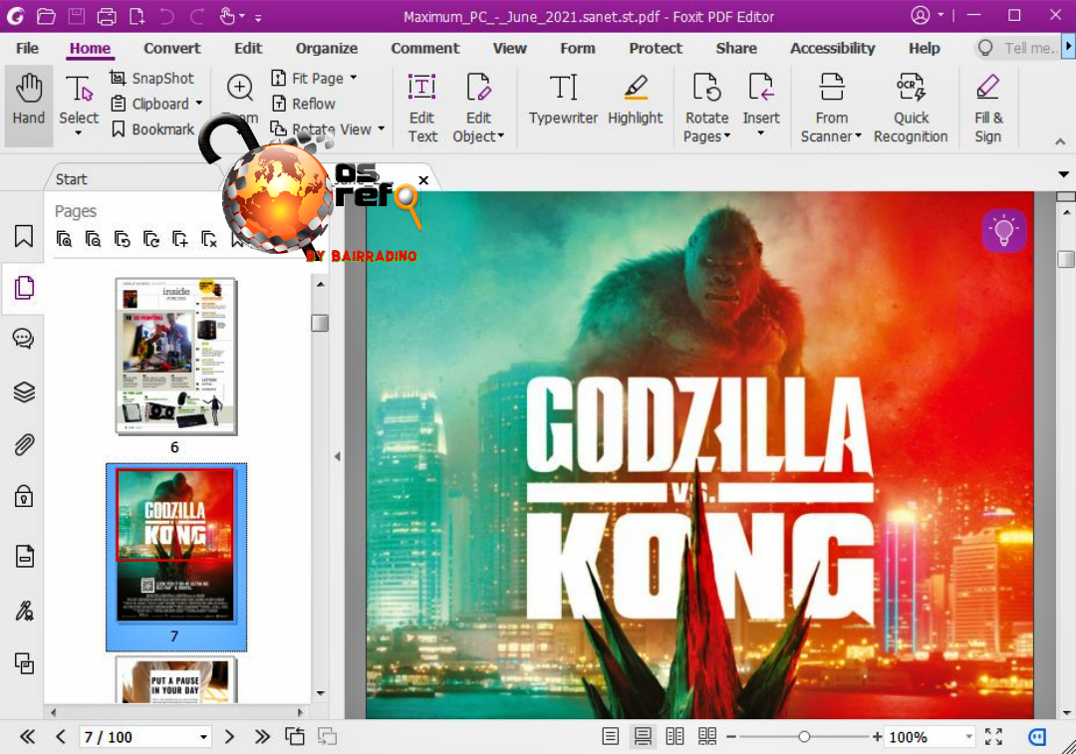The width and height of the screenshot is (1076, 754).
Task: Switch to continuous facing view
Action: (x=707, y=737)
